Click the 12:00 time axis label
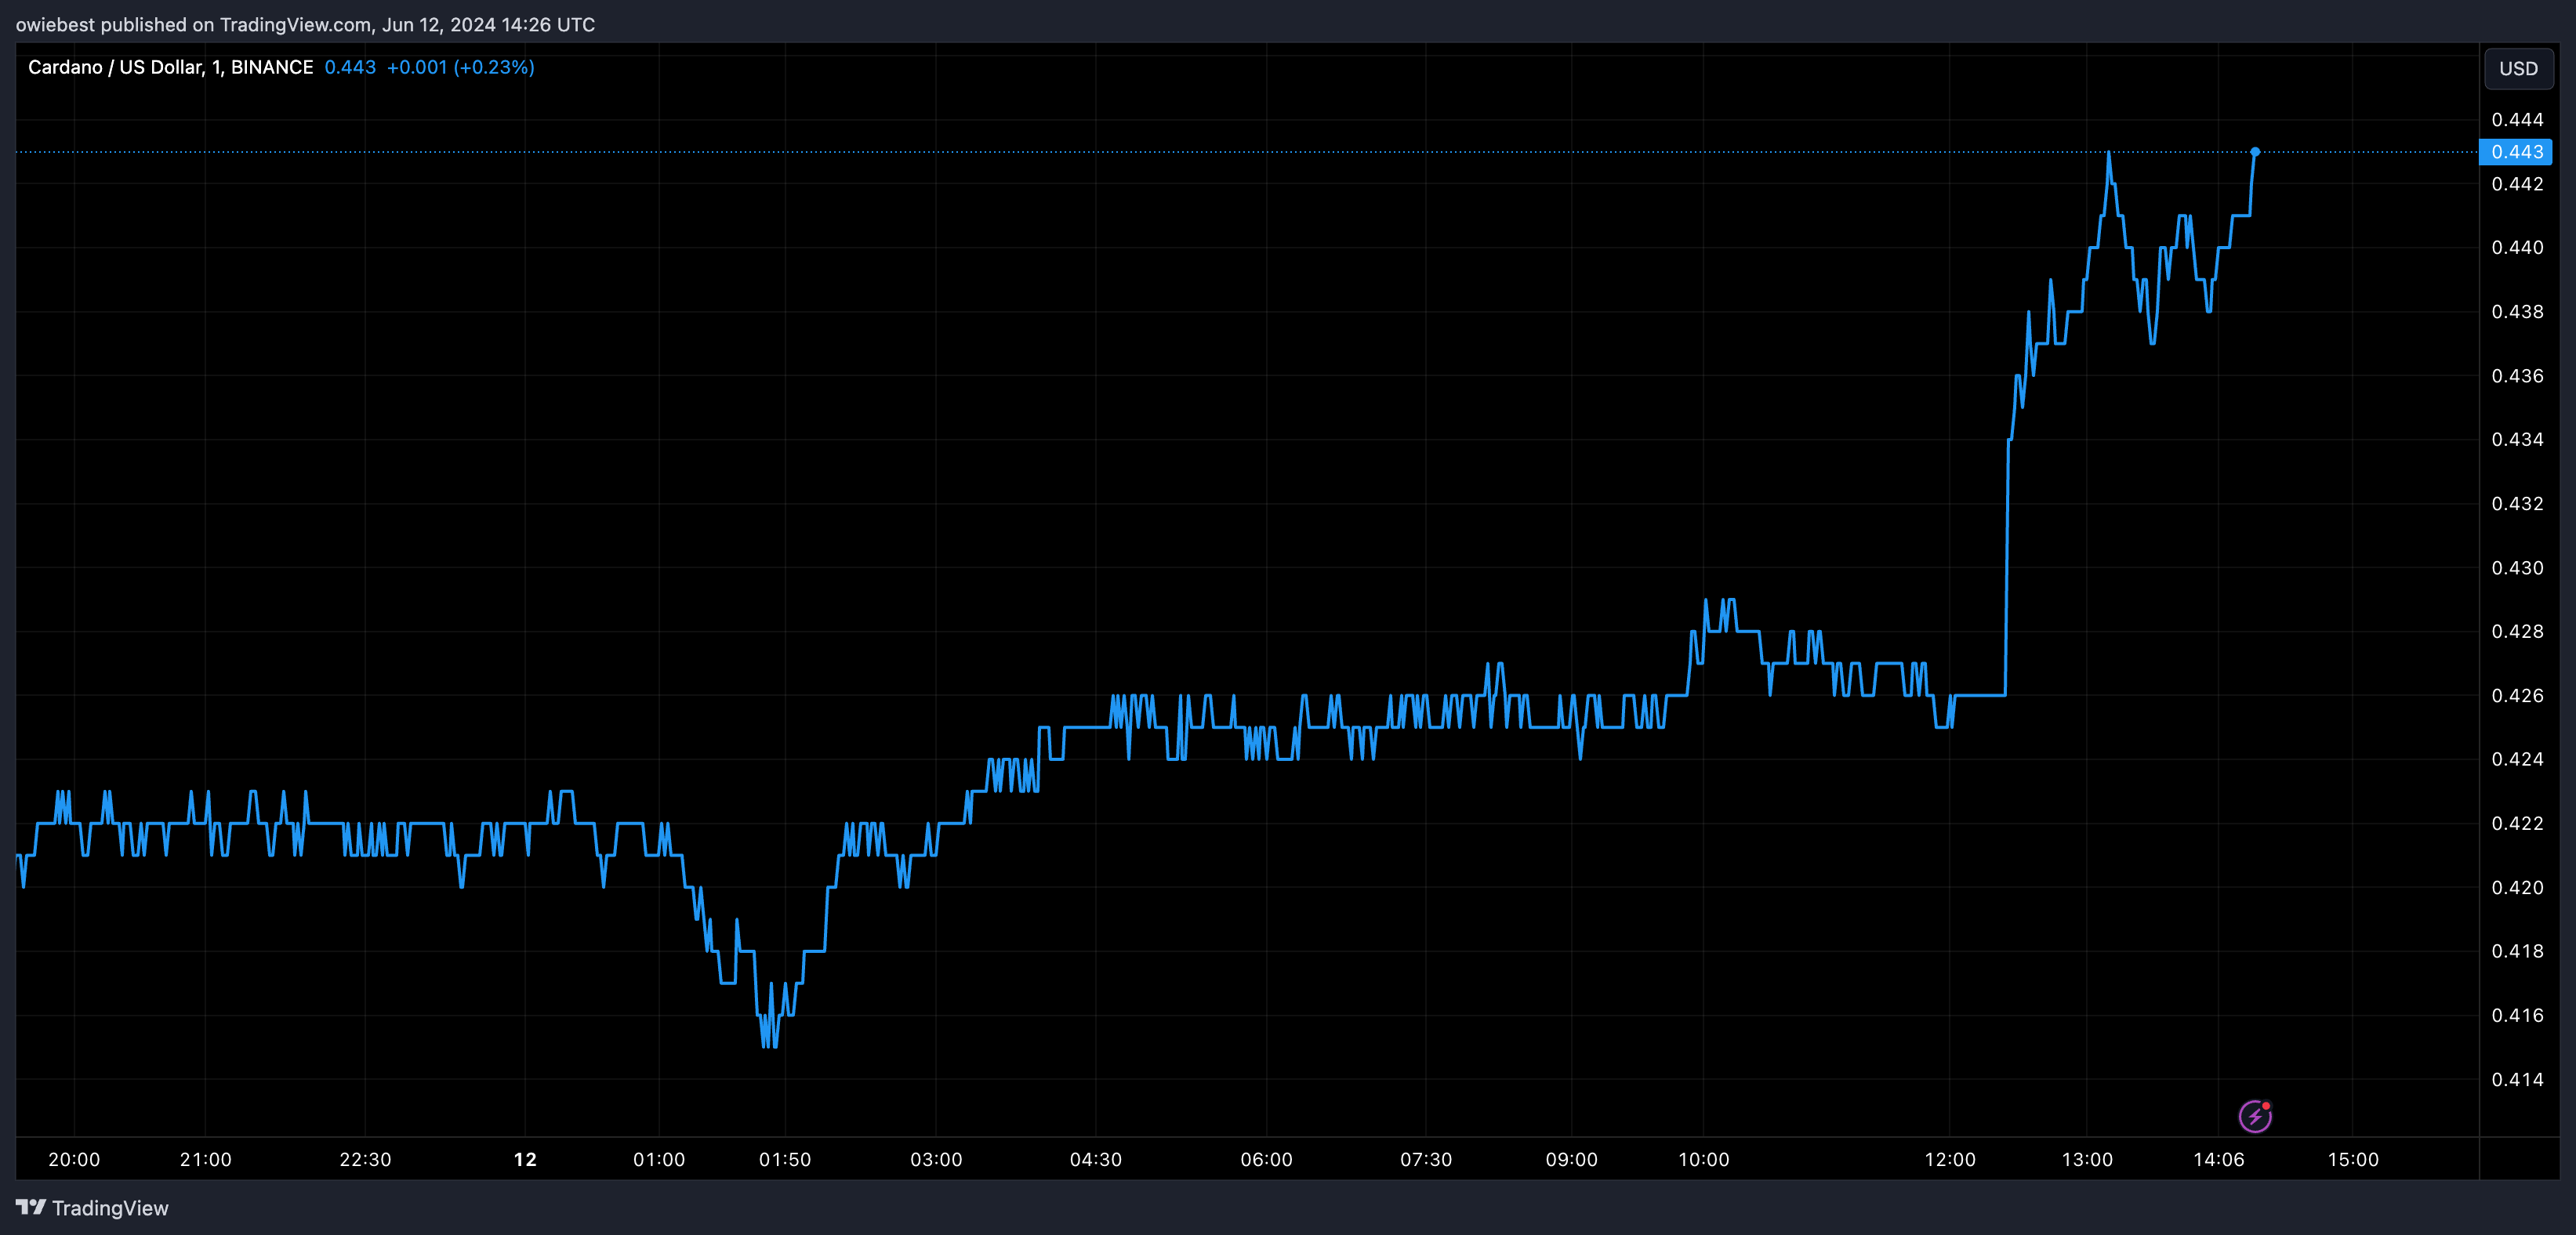This screenshot has width=2576, height=1235. pyautogui.click(x=1950, y=1159)
